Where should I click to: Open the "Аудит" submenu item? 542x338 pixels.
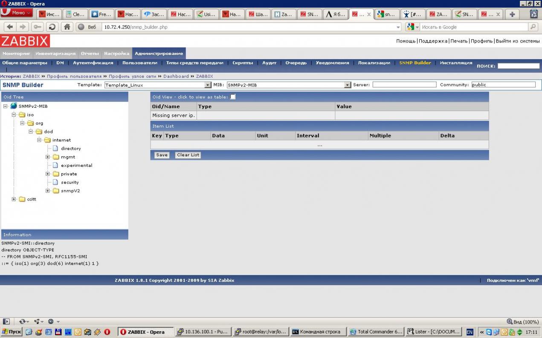pos(269,63)
